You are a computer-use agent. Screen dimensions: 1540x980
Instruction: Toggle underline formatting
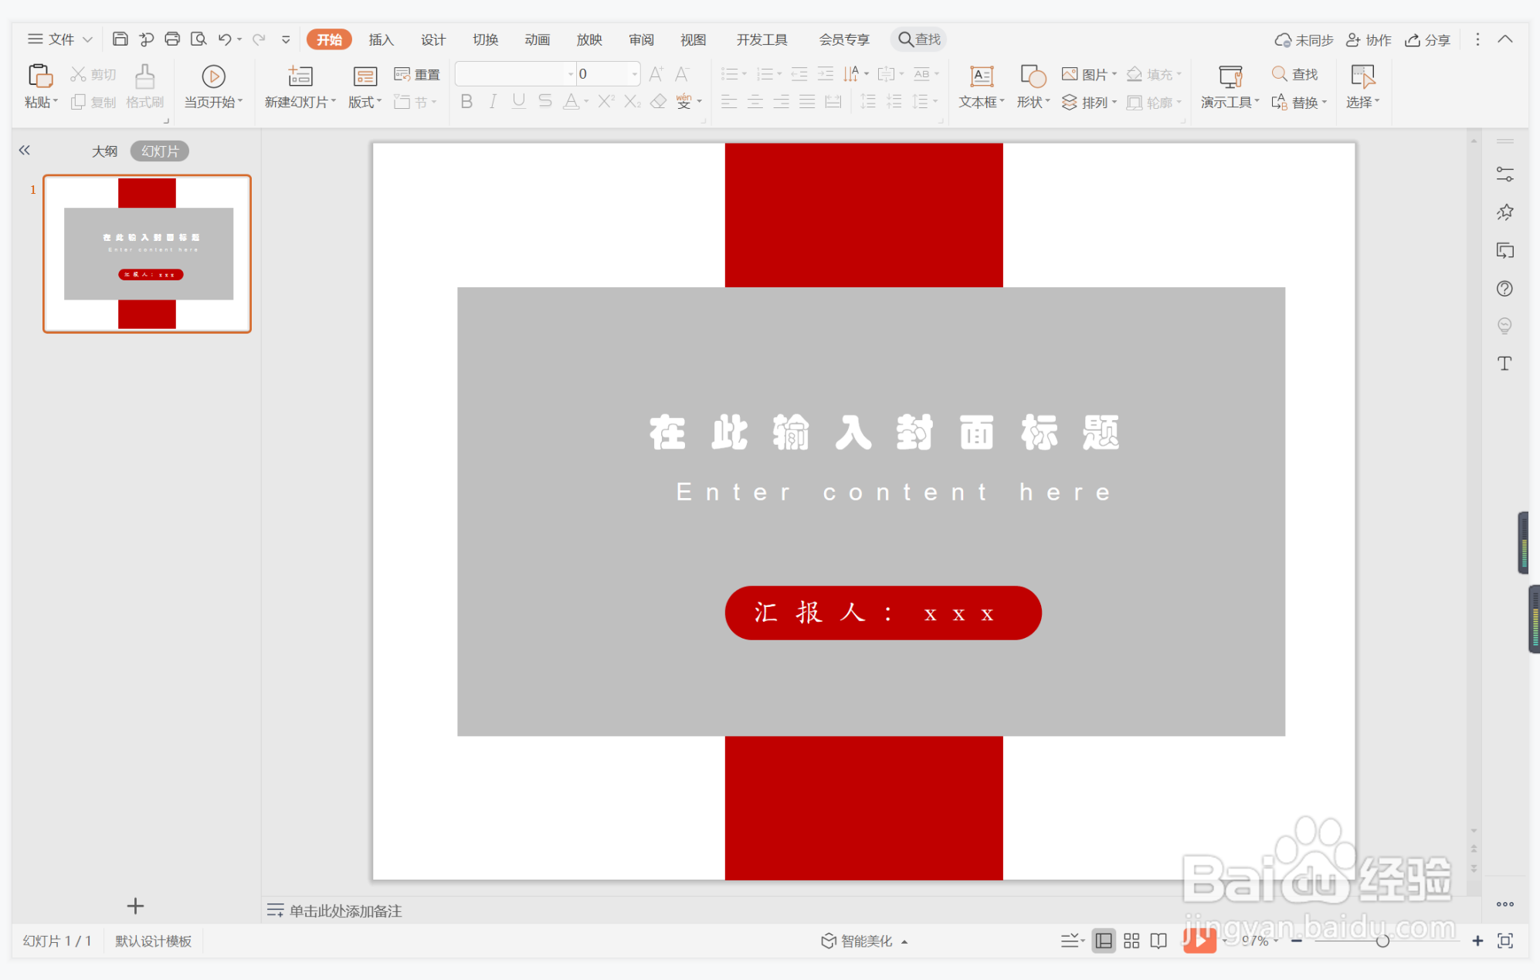[x=518, y=101]
